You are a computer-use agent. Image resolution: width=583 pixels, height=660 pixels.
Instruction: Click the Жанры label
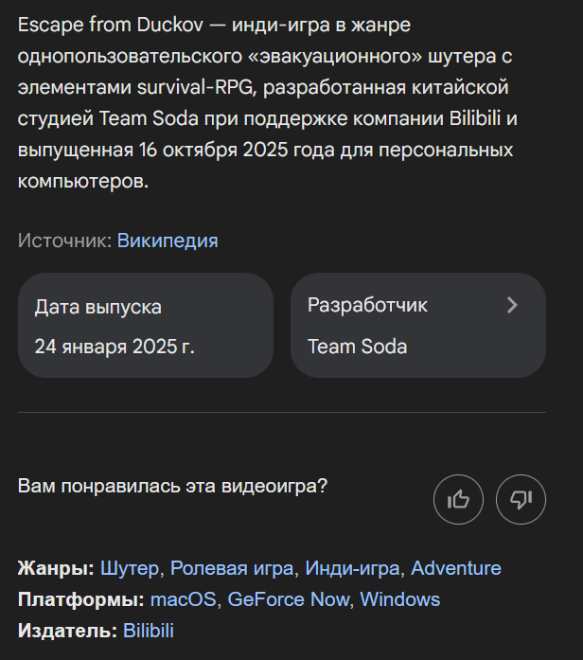coord(55,568)
